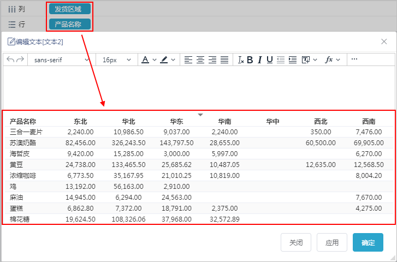Screen dimensions: 397x262
Task: Open the sans-serif font family dropdown
Action: pos(62,59)
